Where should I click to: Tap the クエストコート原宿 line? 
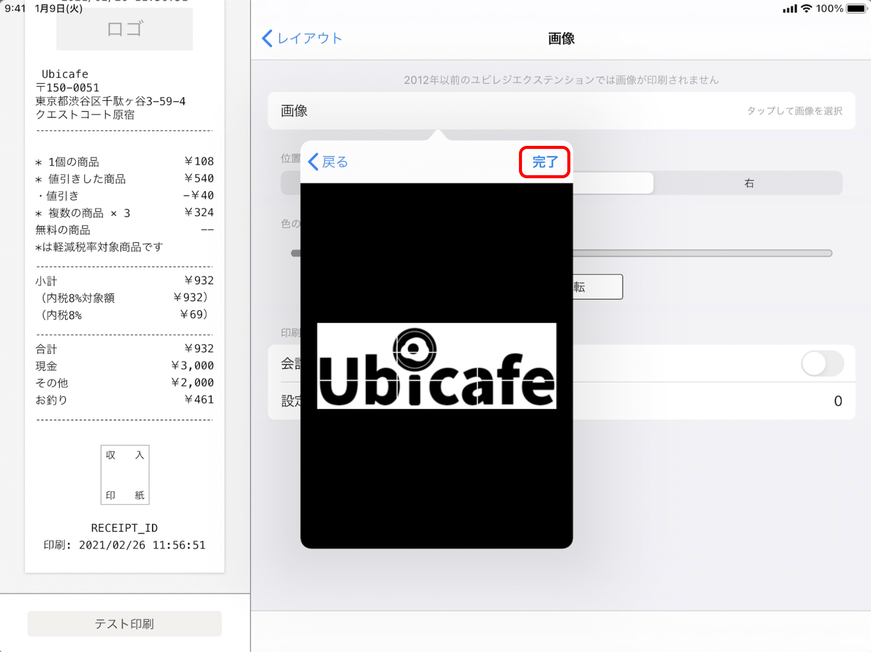pyautogui.click(x=85, y=115)
